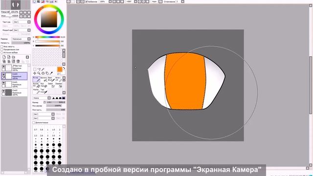Open the layer blending mode Режим dropdown
The height and width of the screenshot is (176, 313).
[x=21, y=39]
